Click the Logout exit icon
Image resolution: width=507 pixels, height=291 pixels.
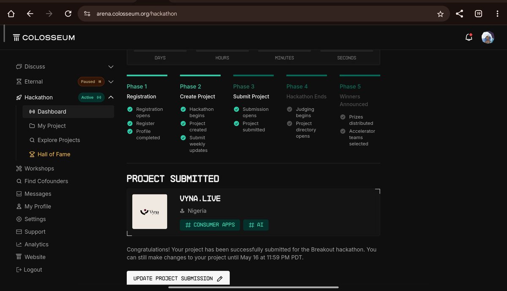pos(19,269)
